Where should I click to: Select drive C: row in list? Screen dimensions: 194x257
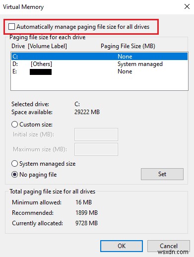99,57
